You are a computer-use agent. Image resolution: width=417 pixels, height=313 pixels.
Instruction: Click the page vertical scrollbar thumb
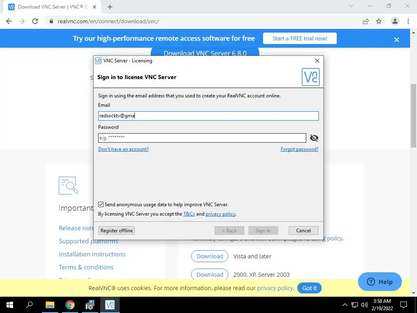413,115
